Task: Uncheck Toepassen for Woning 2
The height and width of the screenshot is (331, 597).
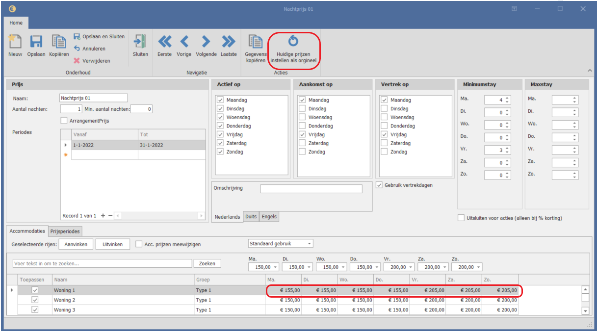Action: [35, 300]
